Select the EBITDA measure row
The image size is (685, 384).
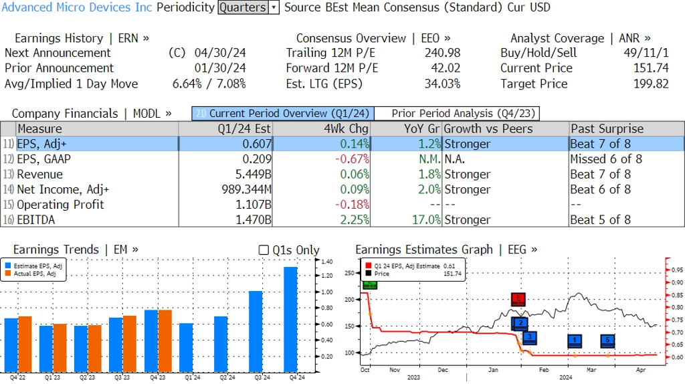pyautogui.click(x=342, y=219)
